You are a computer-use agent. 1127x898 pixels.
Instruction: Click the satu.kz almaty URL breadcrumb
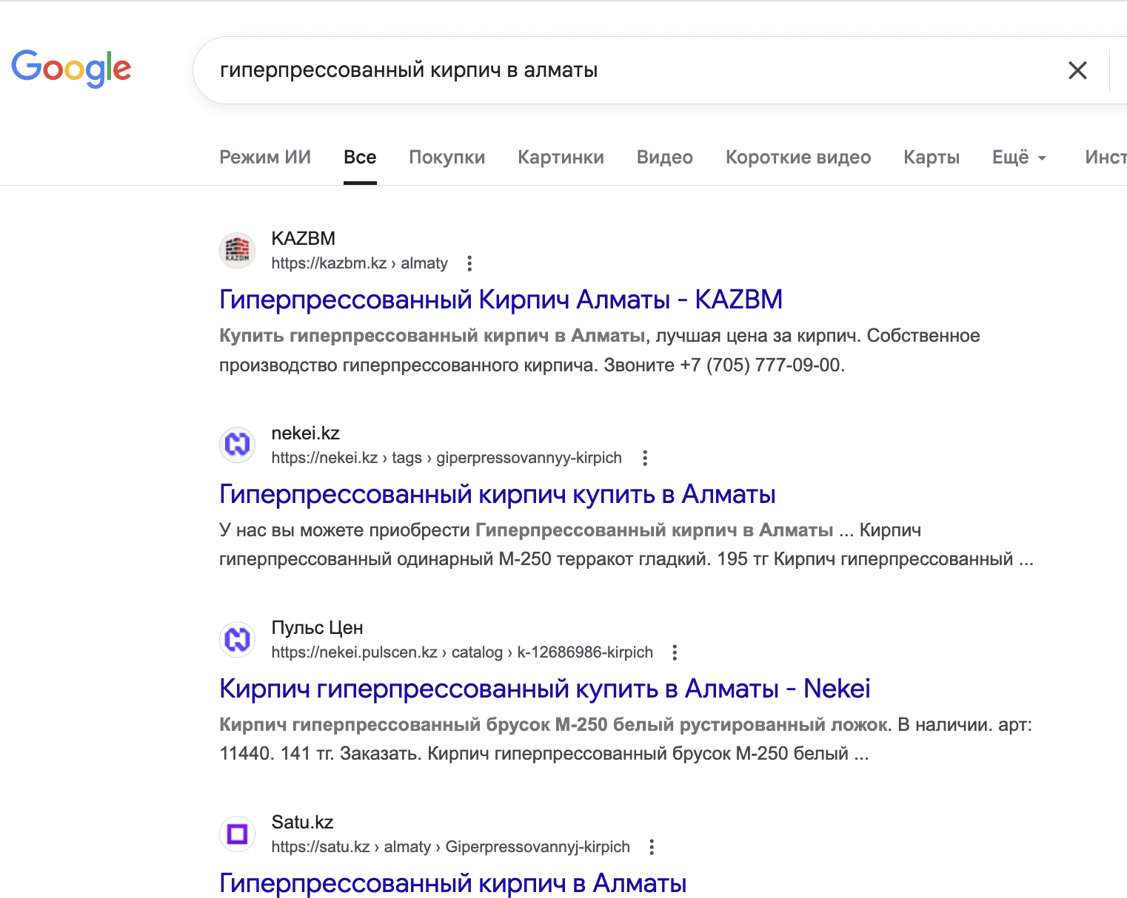[x=450, y=847]
